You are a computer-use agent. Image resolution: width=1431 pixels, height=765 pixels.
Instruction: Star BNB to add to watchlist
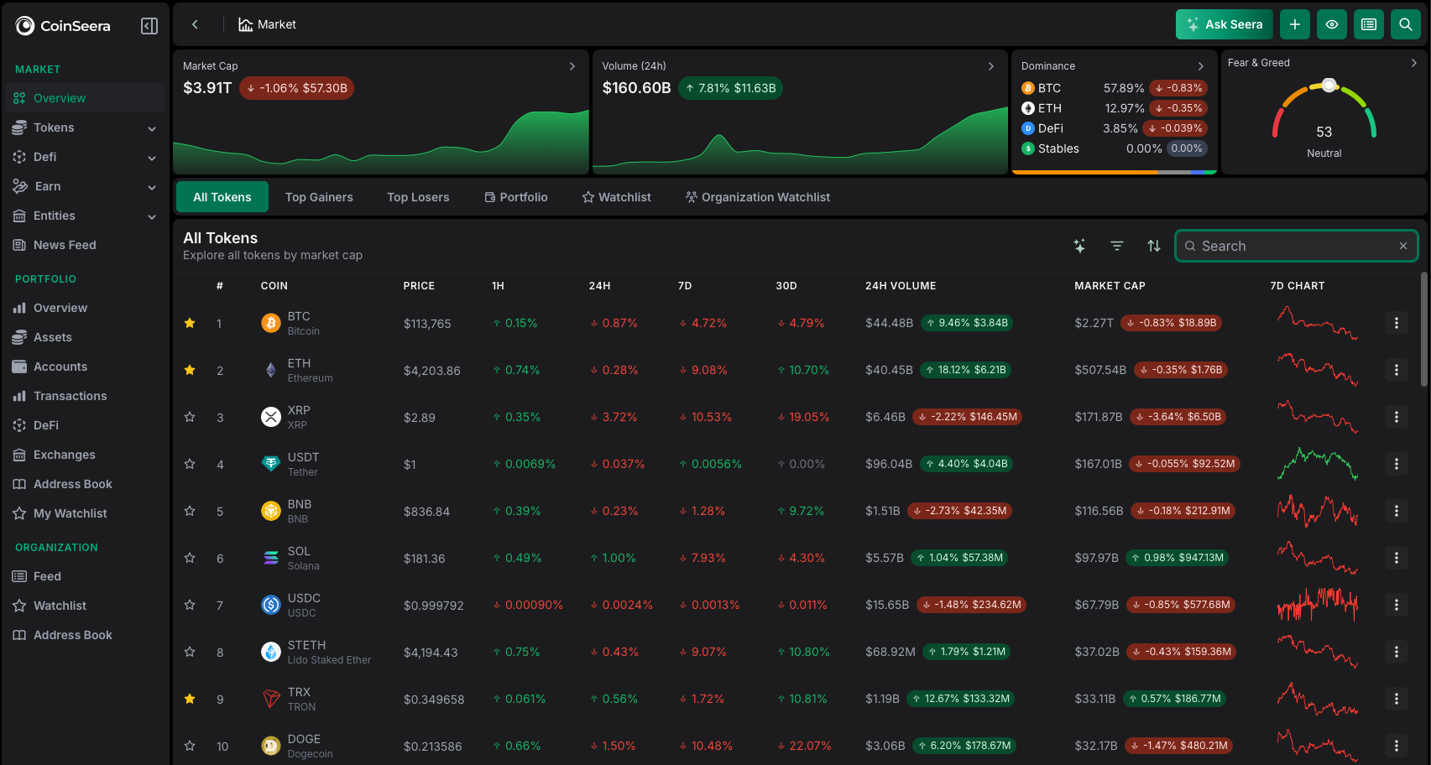[190, 511]
